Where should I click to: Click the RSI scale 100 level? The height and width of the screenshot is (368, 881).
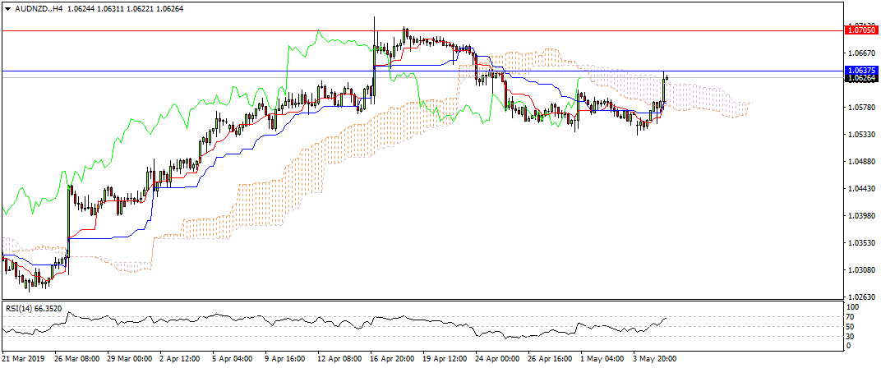[x=852, y=307]
